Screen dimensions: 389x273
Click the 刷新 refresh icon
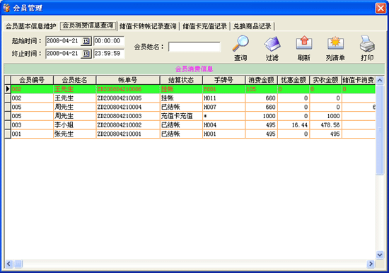pyautogui.click(x=304, y=44)
